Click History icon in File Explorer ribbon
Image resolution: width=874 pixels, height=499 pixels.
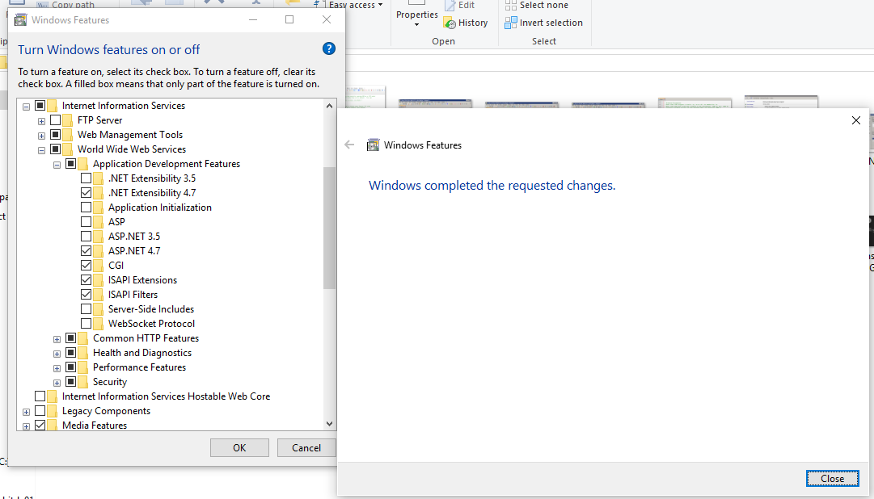(x=450, y=23)
